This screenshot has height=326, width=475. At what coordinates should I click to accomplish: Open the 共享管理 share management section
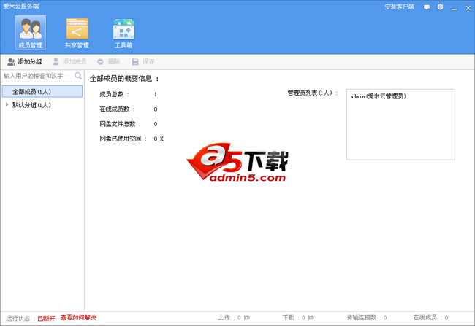tap(77, 33)
